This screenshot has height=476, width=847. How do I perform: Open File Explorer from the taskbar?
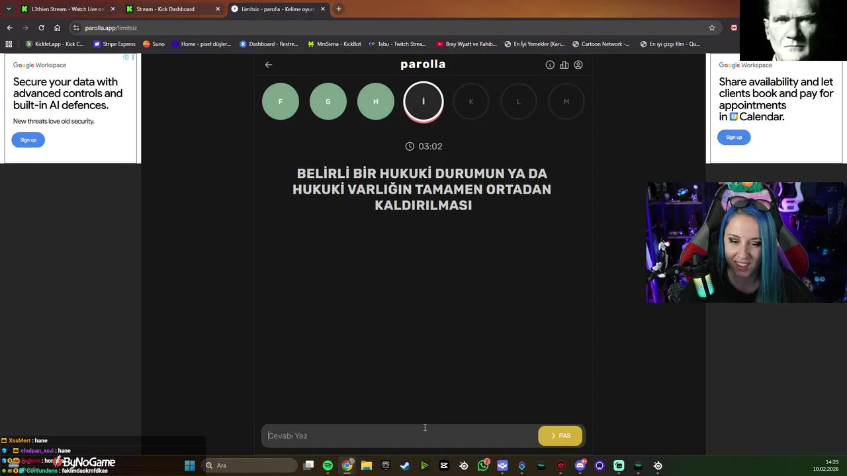pyautogui.click(x=366, y=465)
